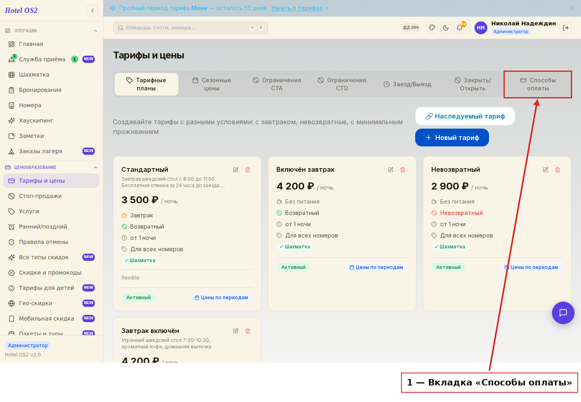Open Все типы скидок

point(51,257)
